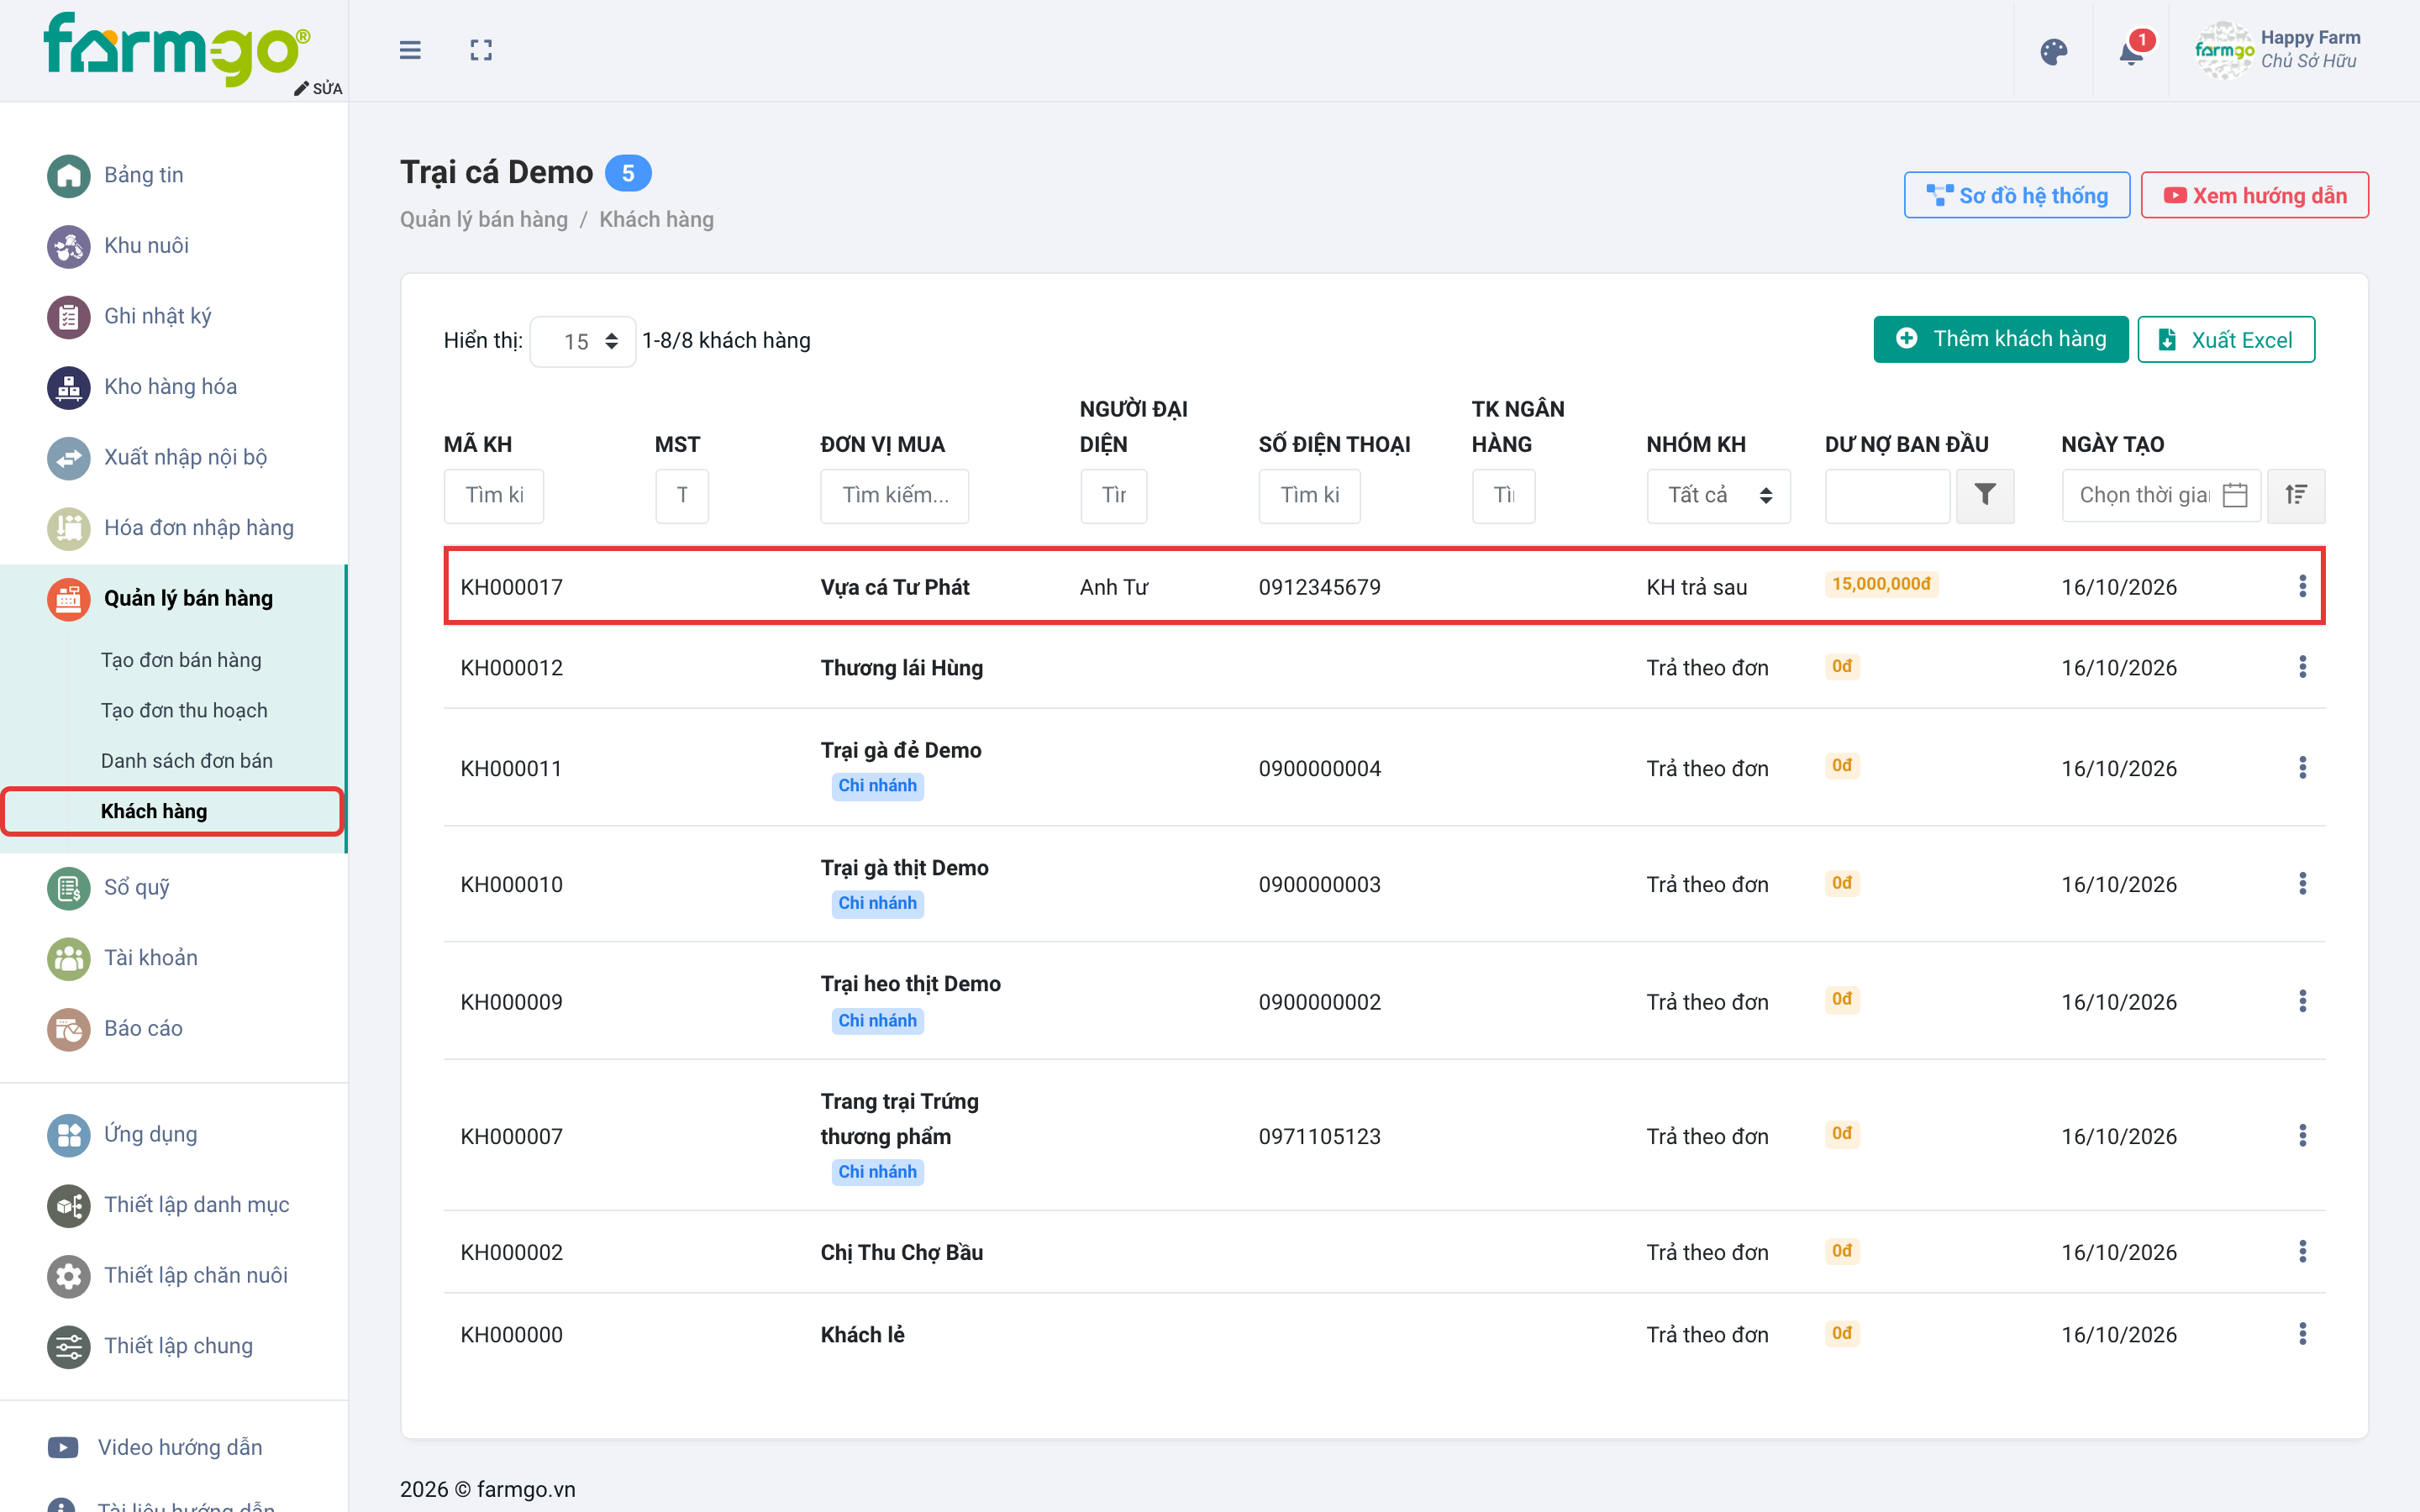Open Danh sách đơn bán submenu
This screenshot has width=2420, height=1512.
click(187, 761)
